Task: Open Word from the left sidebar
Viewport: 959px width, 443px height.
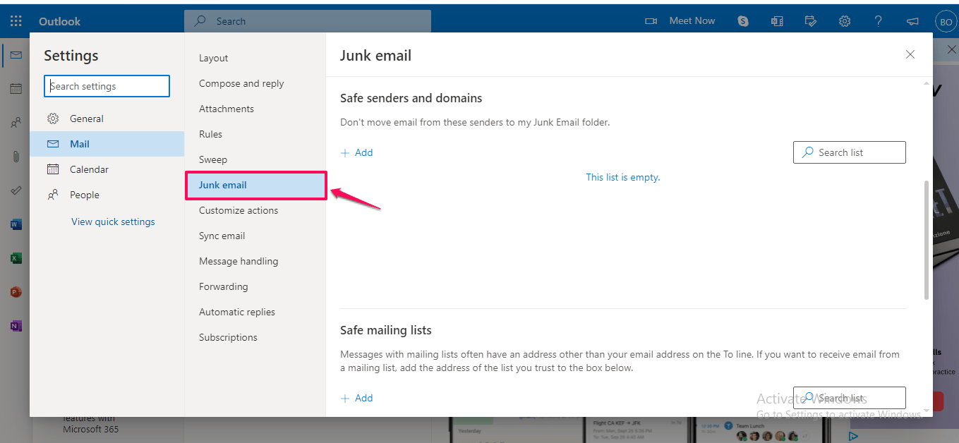Action: (x=16, y=224)
